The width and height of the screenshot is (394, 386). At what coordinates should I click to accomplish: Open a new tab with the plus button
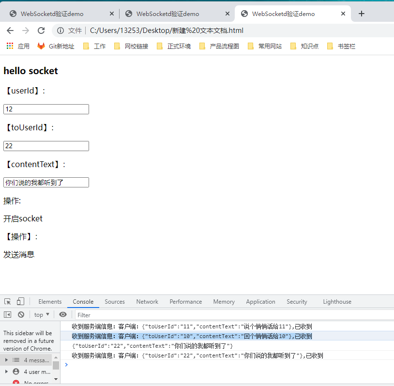tap(362, 14)
